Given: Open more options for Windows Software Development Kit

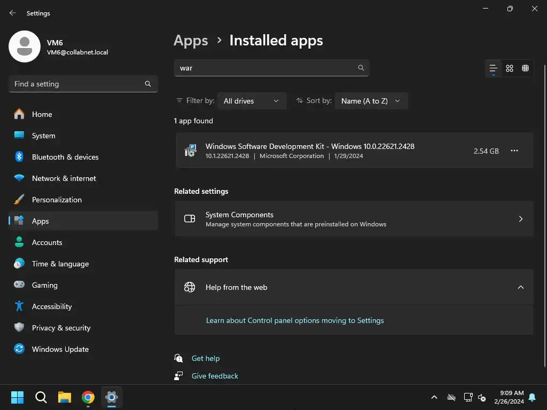Looking at the screenshot, I should pos(514,151).
